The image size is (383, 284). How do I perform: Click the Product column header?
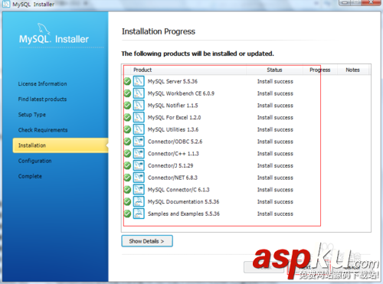click(142, 70)
